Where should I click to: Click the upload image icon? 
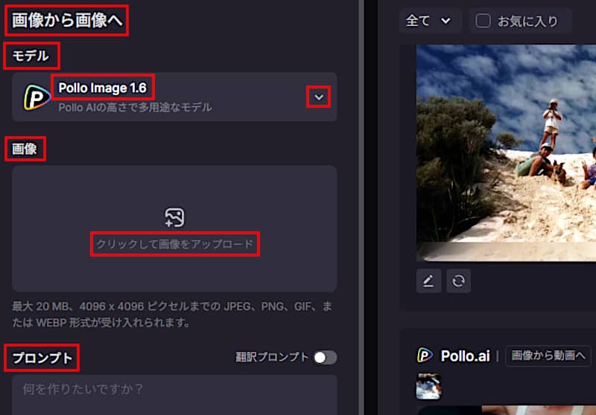(174, 217)
